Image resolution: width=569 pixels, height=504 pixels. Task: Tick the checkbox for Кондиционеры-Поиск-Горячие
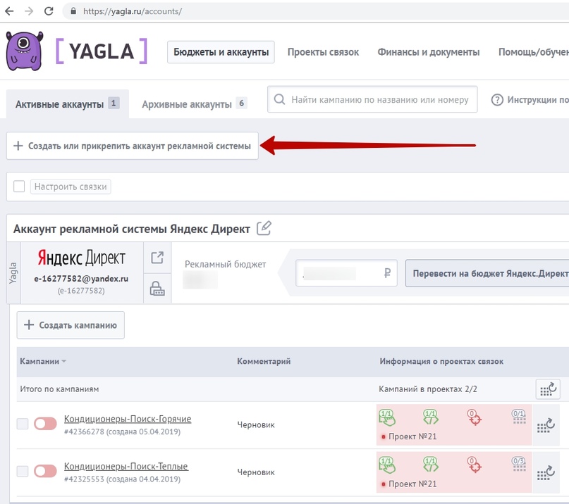pyautogui.click(x=23, y=424)
